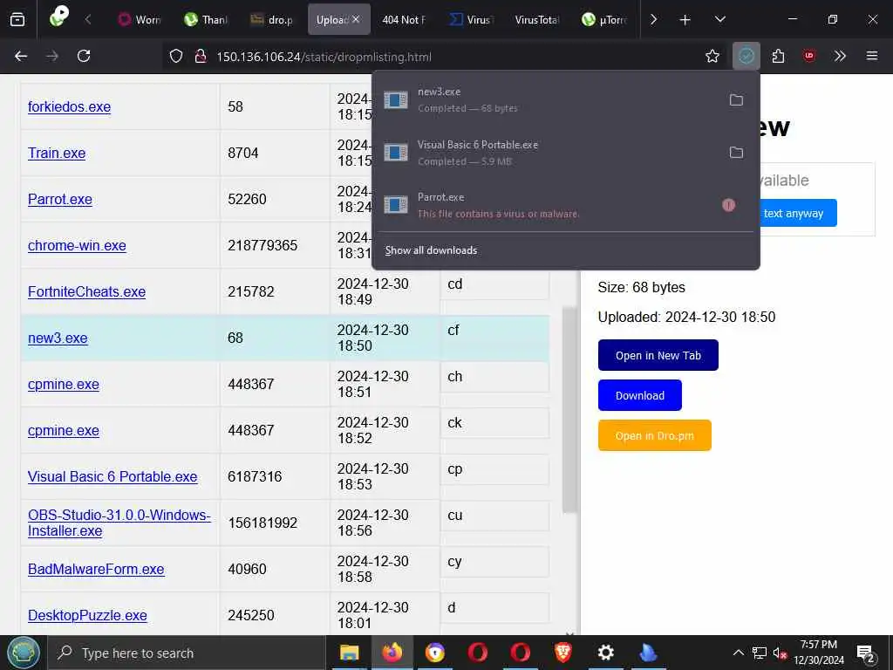Image resolution: width=893 pixels, height=670 pixels.
Task: Open new3.exe link in table
Action: click(x=58, y=338)
